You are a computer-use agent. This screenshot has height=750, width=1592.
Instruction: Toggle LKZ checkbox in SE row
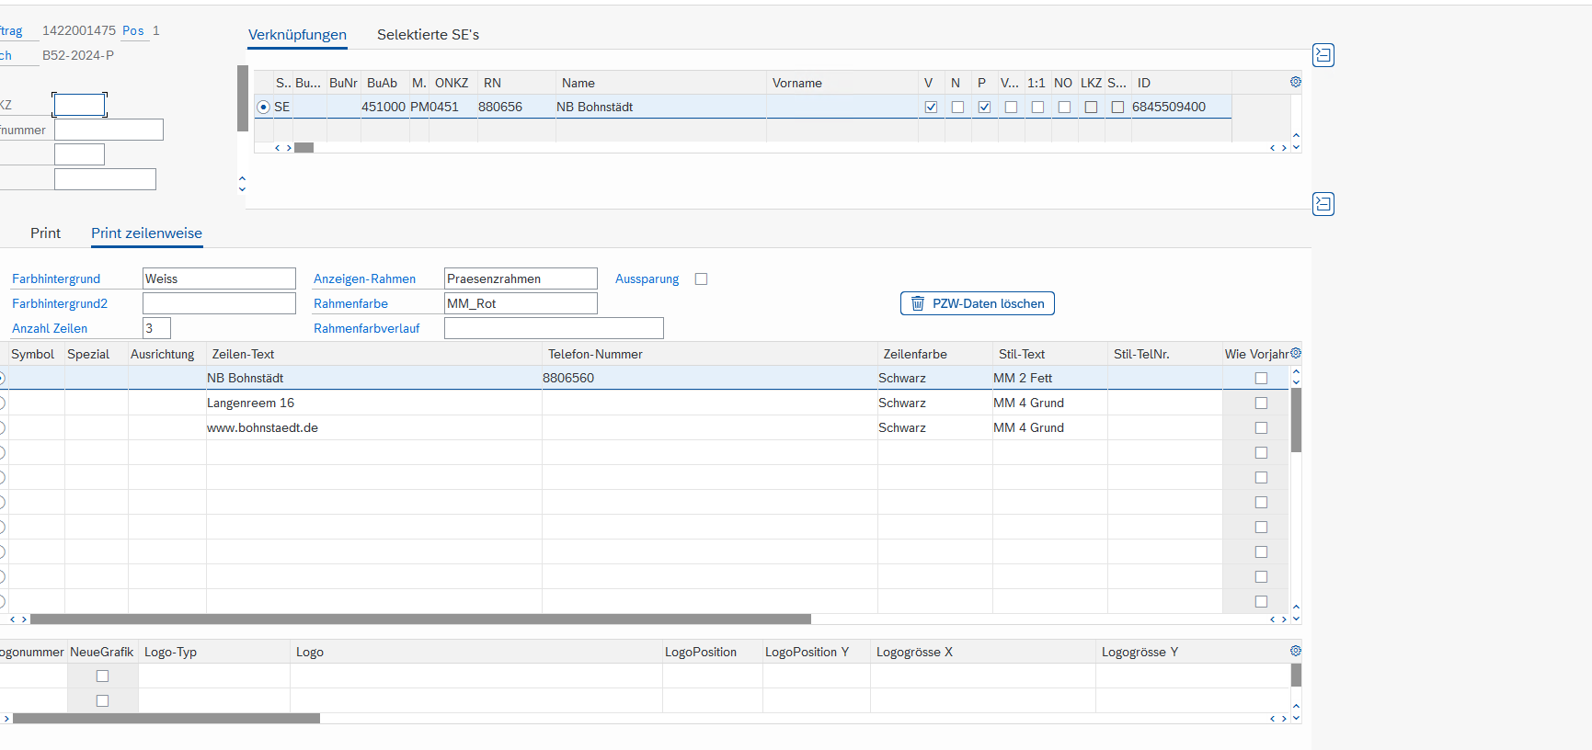tap(1091, 107)
